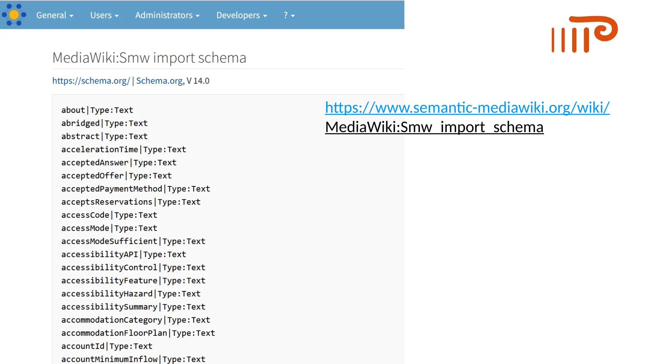The width and height of the screenshot is (648, 364).
Task: Click the Semantic MediaWiki sun logo
Action: pyautogui.click(x=14, y=15)
